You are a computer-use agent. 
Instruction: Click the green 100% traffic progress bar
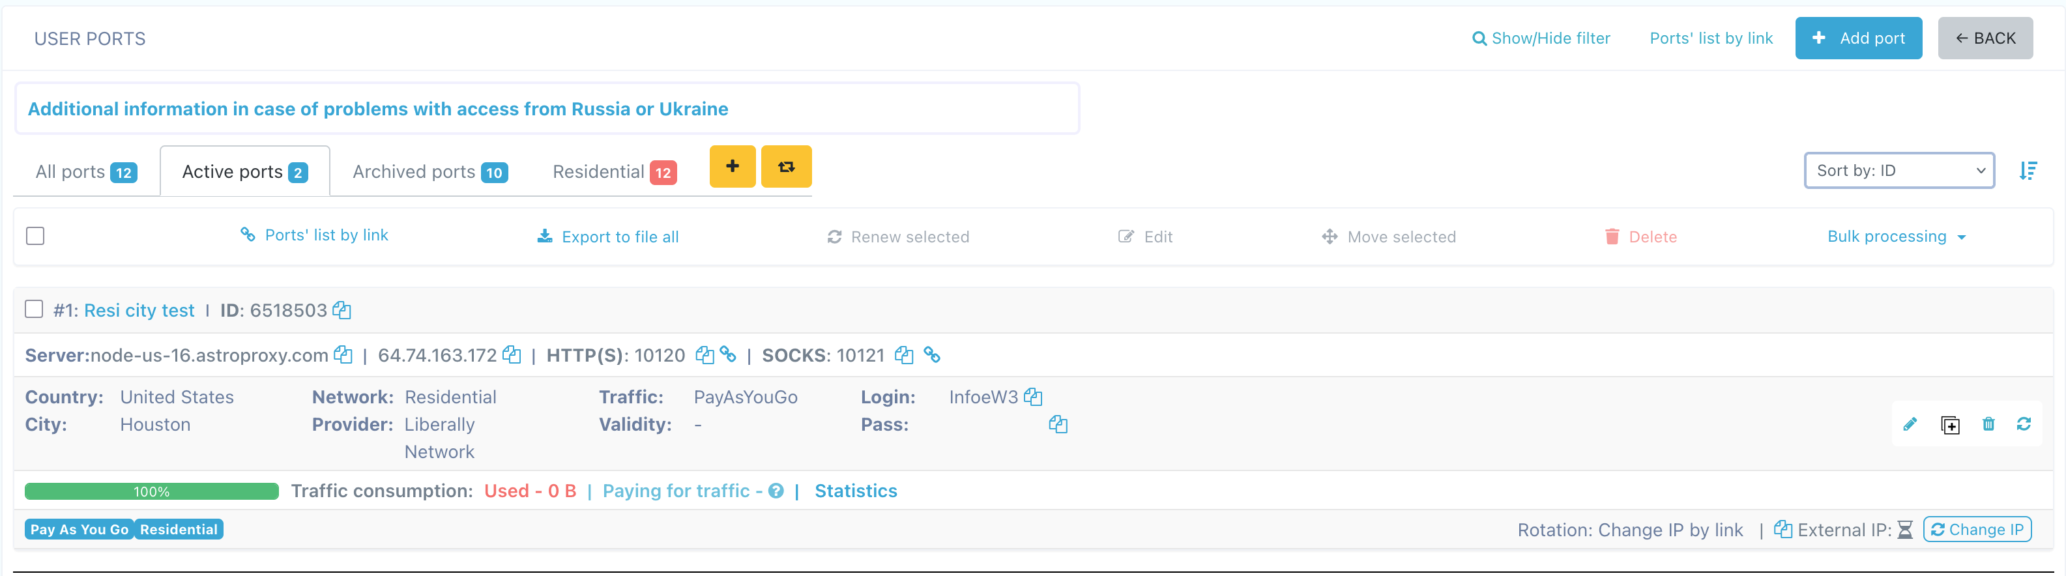[x=152, y=492]
